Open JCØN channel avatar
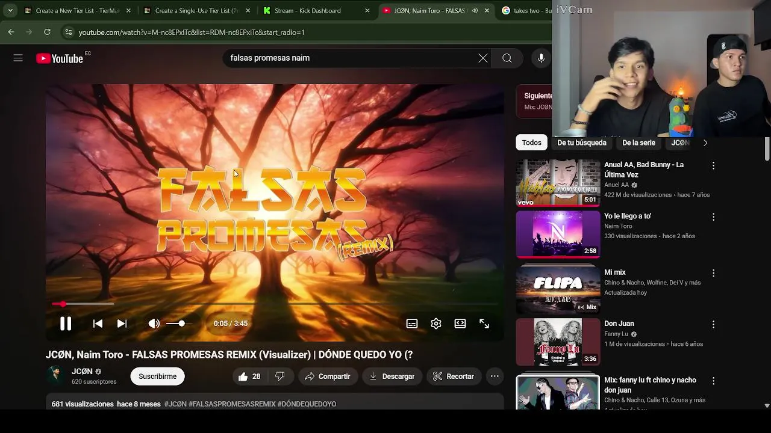 (x=55, y=376)
